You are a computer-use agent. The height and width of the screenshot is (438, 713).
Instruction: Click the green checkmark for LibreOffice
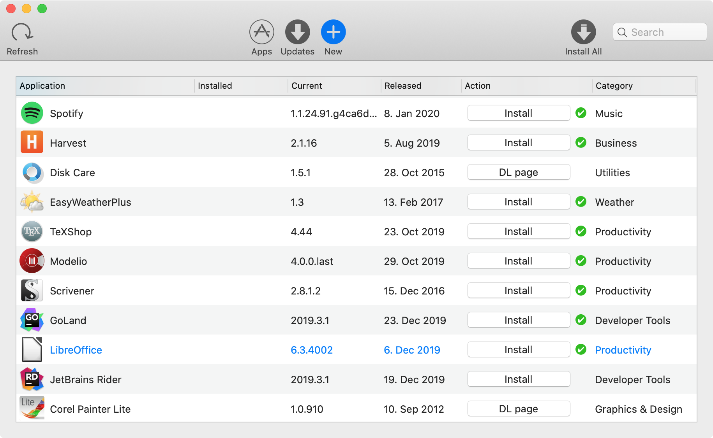tap(581, 350)
